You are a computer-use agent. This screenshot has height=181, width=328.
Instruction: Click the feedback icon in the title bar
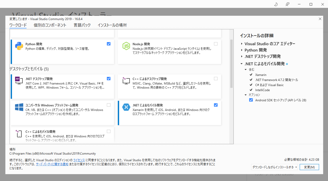[x=287, y=4]
